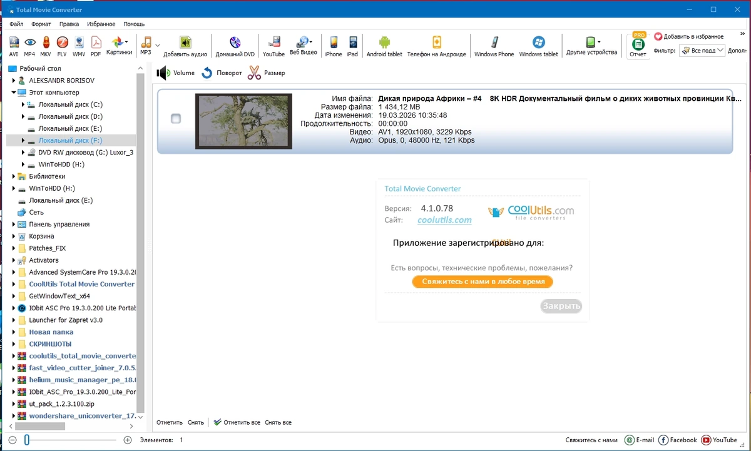Click the video thumbnail preview
The image size is (751, 451).
243,121
